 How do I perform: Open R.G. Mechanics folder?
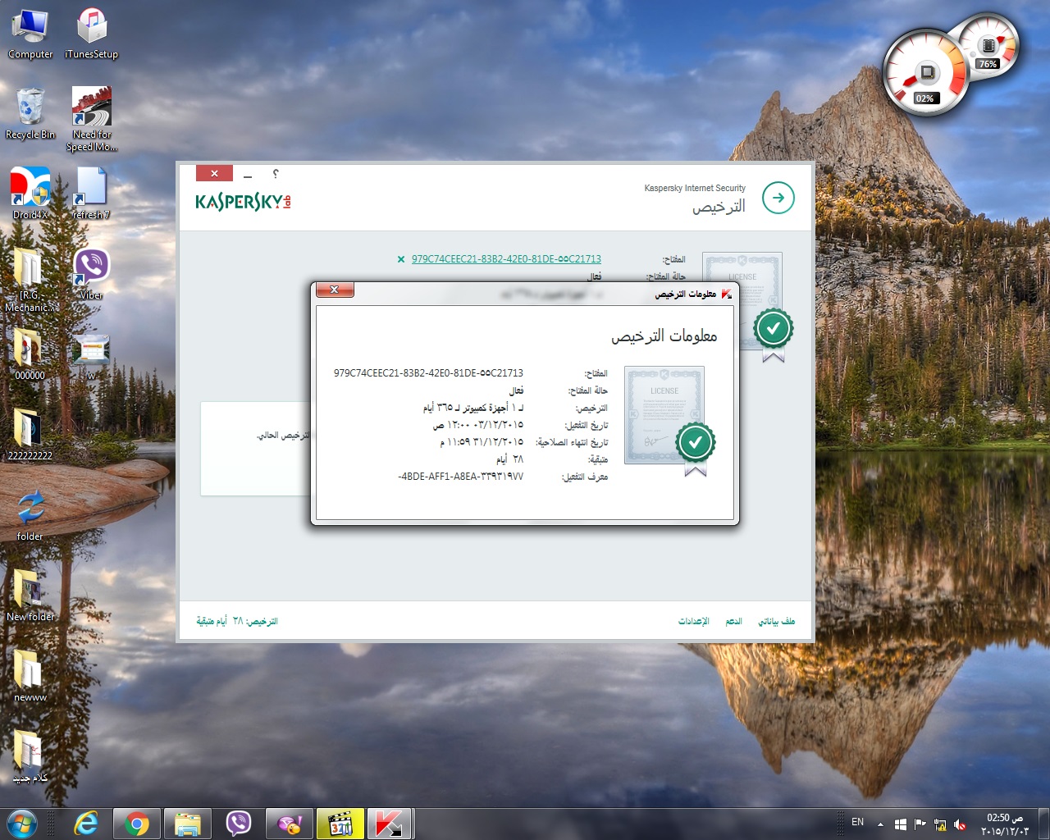[30, 280]
